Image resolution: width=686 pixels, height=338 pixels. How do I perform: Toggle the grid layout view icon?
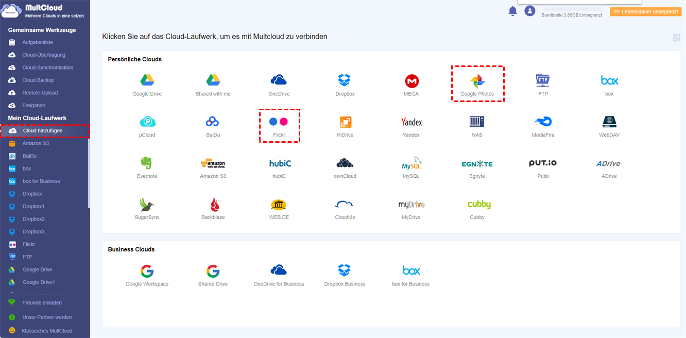676,38
